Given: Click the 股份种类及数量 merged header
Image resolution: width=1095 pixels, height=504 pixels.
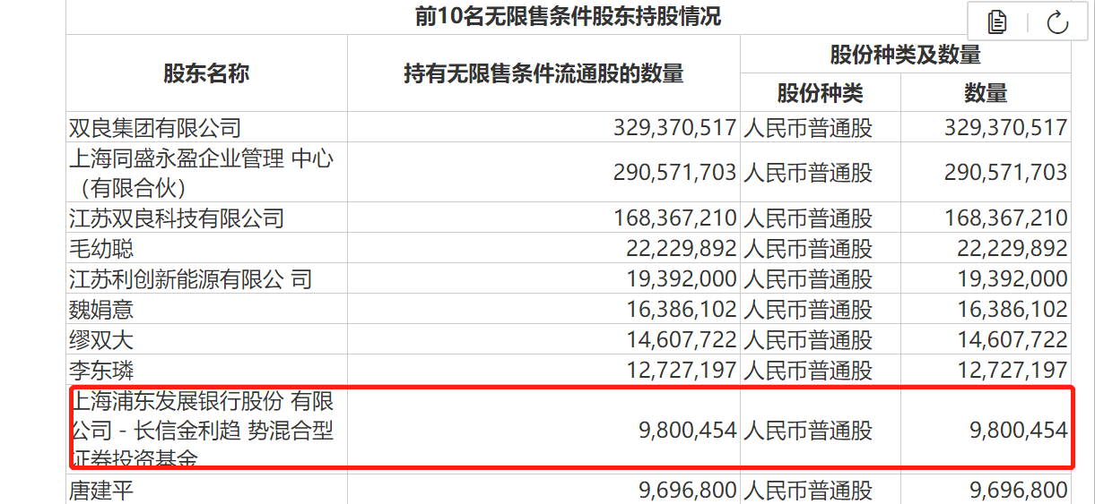Looking at the screenshot, I should [905, 55].
